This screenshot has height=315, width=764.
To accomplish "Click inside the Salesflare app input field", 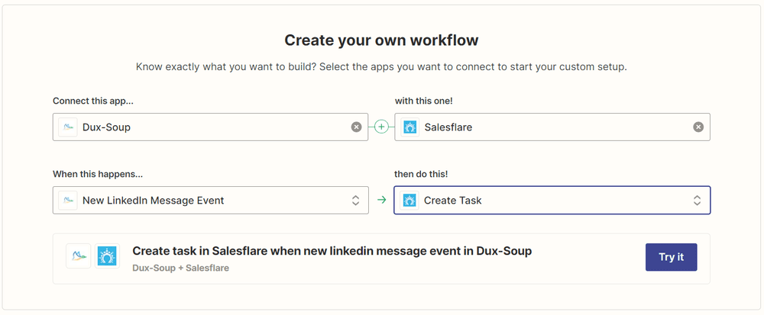I will point(552,127).
